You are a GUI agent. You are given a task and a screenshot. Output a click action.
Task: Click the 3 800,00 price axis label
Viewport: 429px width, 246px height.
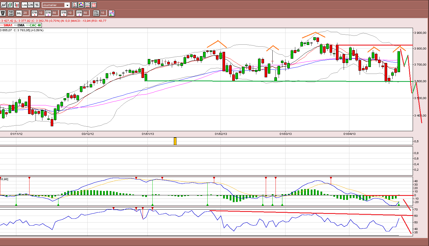click(x=420, y=49)
